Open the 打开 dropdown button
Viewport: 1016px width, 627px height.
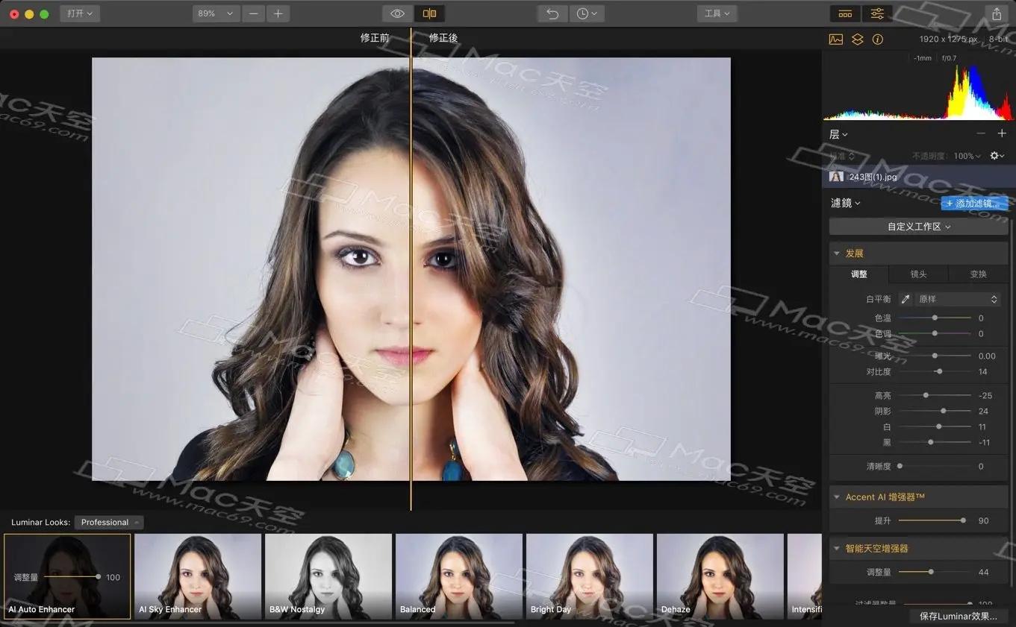[x=80, y=13]
